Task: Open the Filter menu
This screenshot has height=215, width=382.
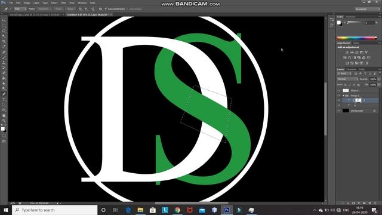Action: 63,2
